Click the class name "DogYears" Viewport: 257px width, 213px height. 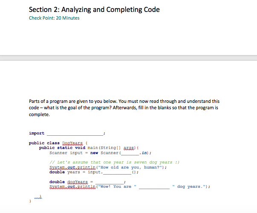point(72,143)
